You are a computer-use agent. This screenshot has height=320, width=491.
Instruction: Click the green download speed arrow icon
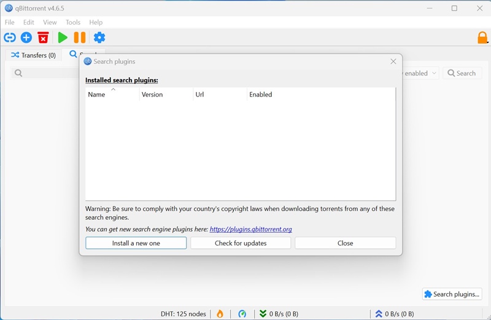click(x=263, y=314)
